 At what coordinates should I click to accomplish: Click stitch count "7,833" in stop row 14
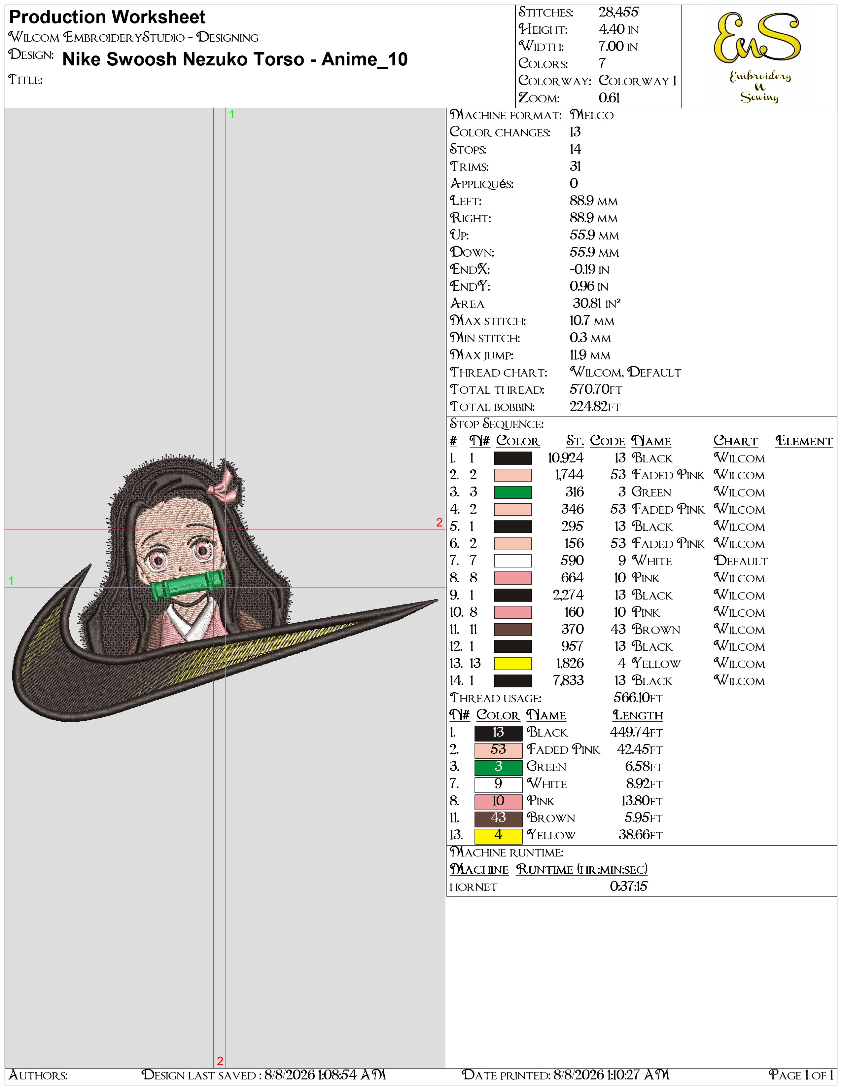(x=568, y=681)
